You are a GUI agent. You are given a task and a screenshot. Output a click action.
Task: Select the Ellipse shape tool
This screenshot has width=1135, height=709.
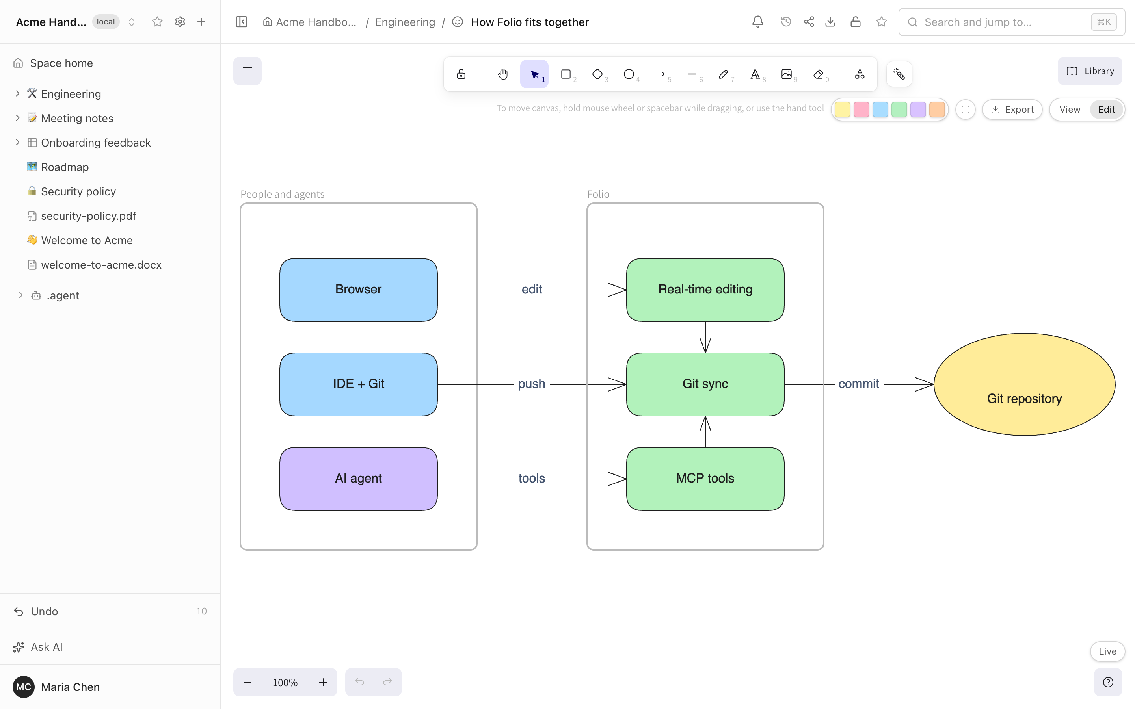pos(629,74)
